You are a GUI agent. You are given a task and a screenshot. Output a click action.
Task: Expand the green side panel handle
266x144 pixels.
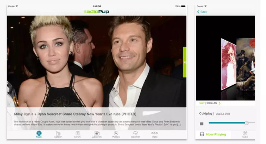tap(184, 62)
